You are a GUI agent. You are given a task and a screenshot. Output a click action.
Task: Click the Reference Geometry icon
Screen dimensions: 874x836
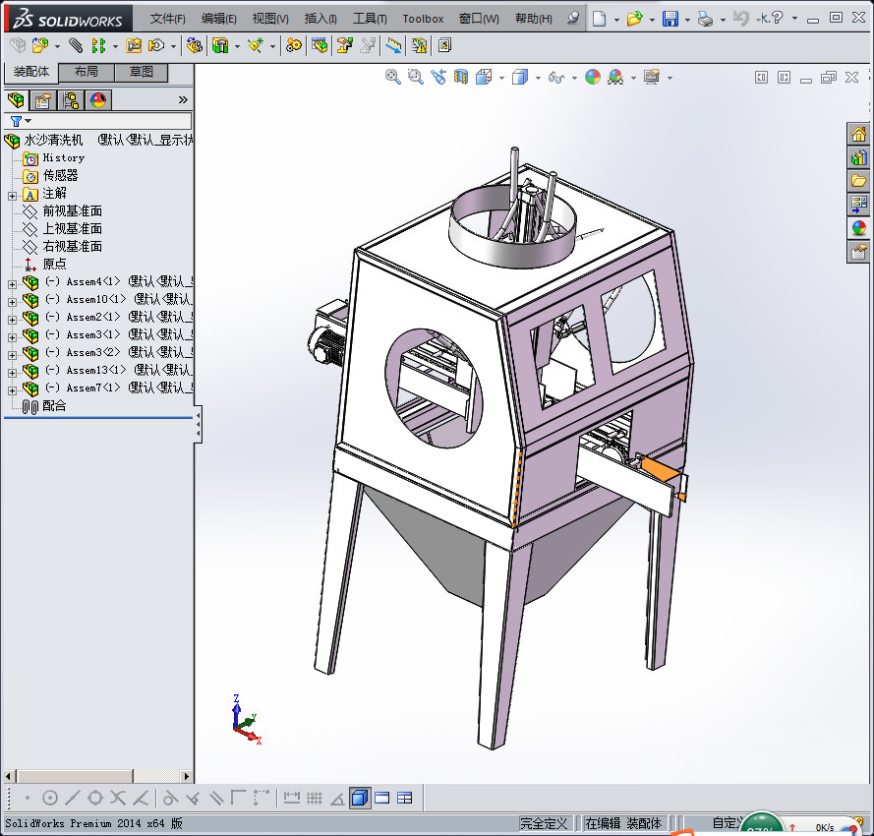[x=256, y=45]
